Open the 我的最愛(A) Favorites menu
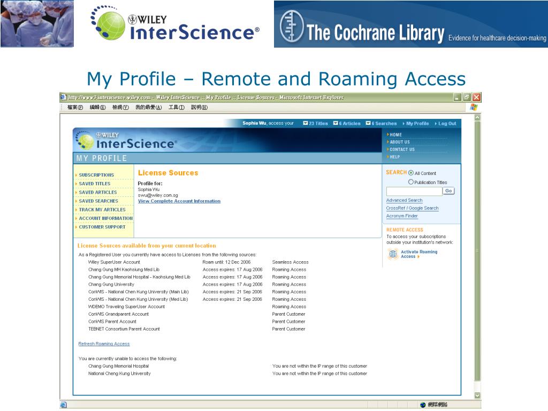Viewport: 548px width, 411px height. coord(149,107)
